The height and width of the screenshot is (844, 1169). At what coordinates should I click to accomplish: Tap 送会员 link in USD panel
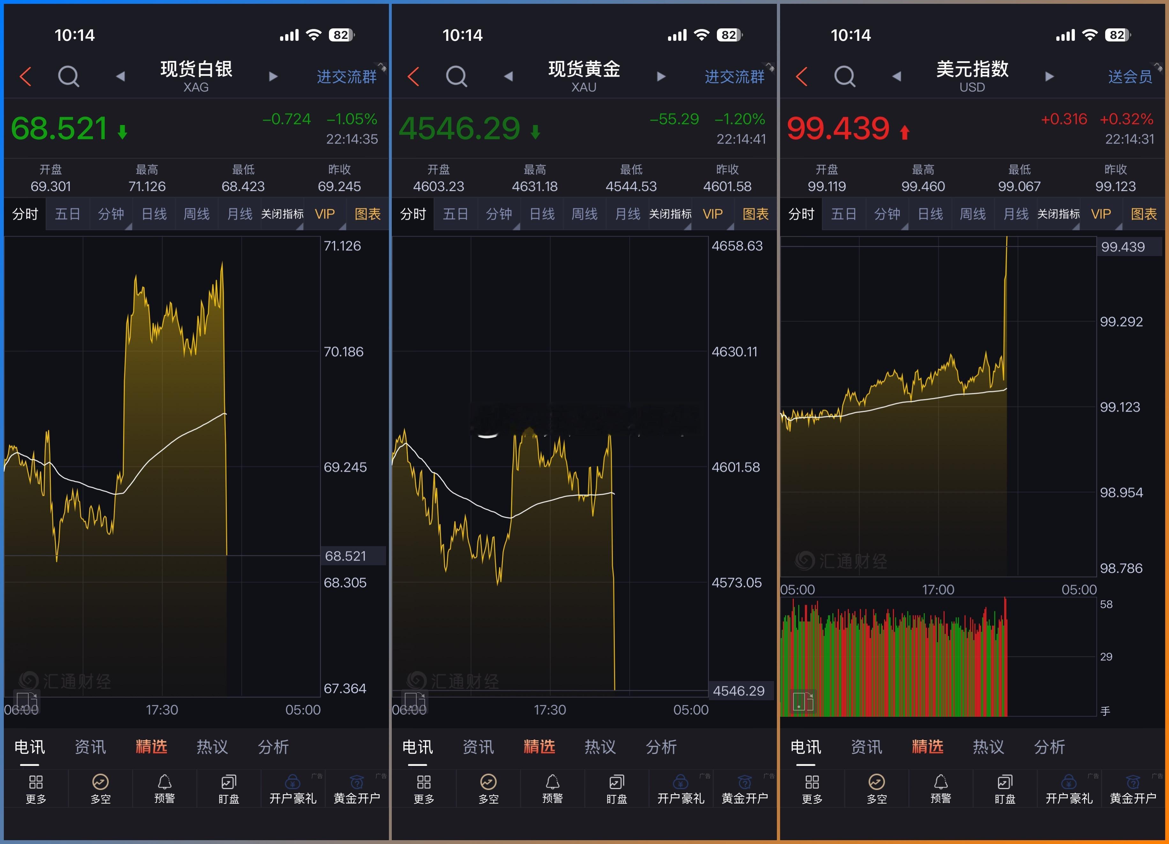1130,77
